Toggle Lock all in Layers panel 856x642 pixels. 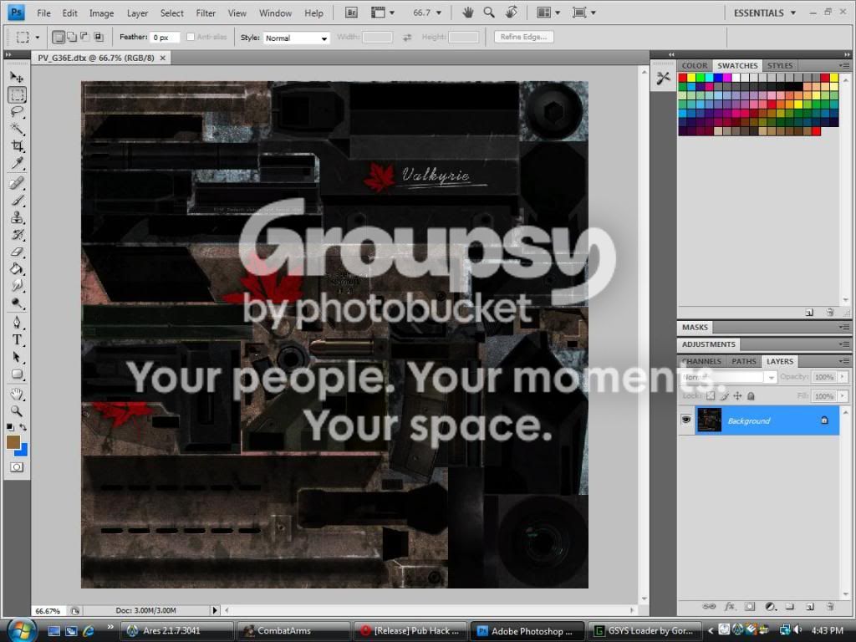(x=752, y=395)
